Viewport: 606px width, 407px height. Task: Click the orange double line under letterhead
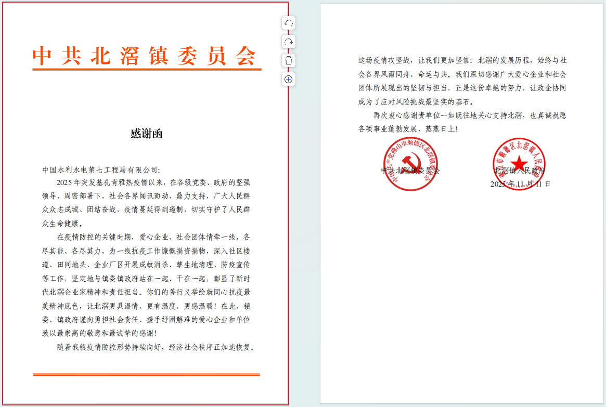click(147, 69)
